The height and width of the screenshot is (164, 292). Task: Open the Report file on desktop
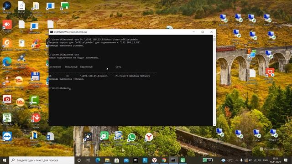(x=21, y=6)
